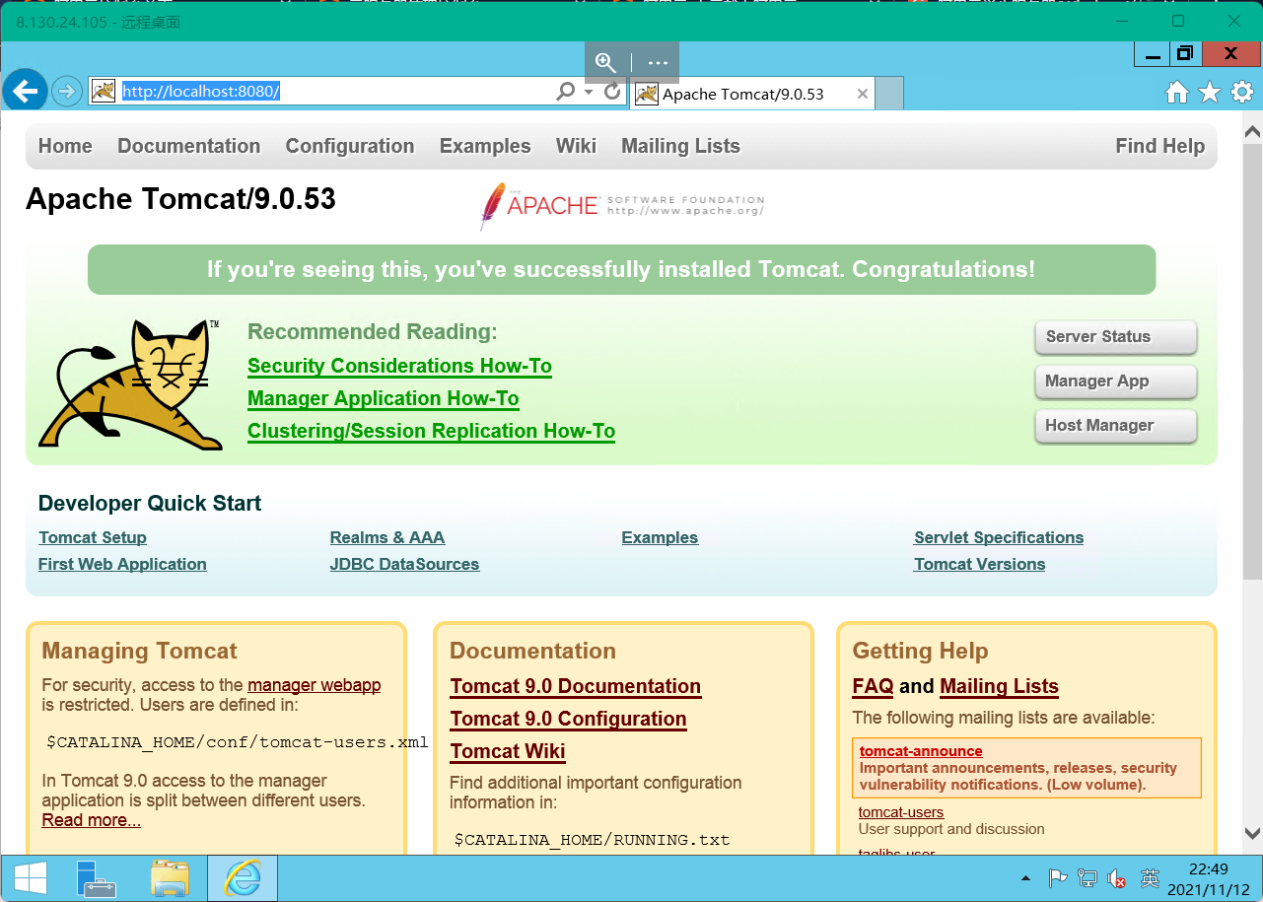The width and height of the screenshot is (1263, 902).
Task: Open Tomcat 9.0 Documentation link
Action: tap(576, 686)
